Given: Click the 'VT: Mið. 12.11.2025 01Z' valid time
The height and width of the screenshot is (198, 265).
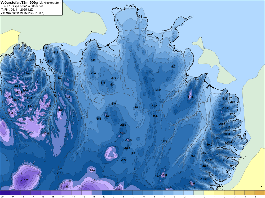Looking at the screenshot, I should tap(16, 13).
